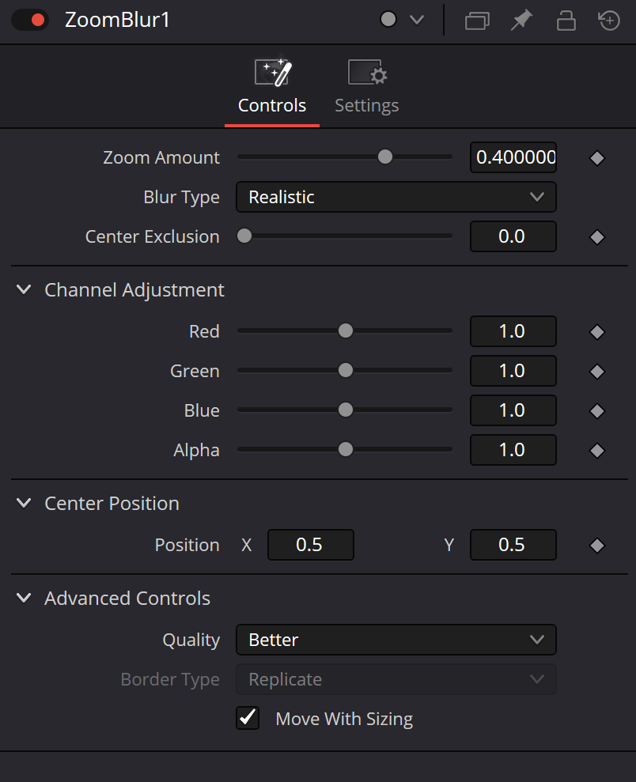The width and height of the screenshot is (636, 782).
Task: Open the Quality dropdown
Action: pos(396,640)
